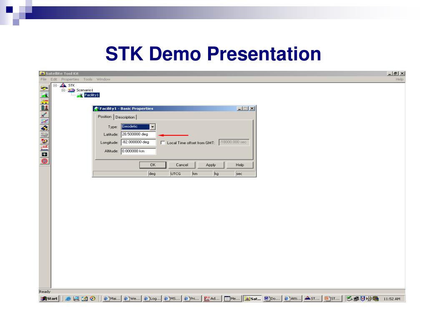The height and width of the screenshot is (320, 427).
Task: Click the planet tool in the sidebar
Action: point(45,121)
